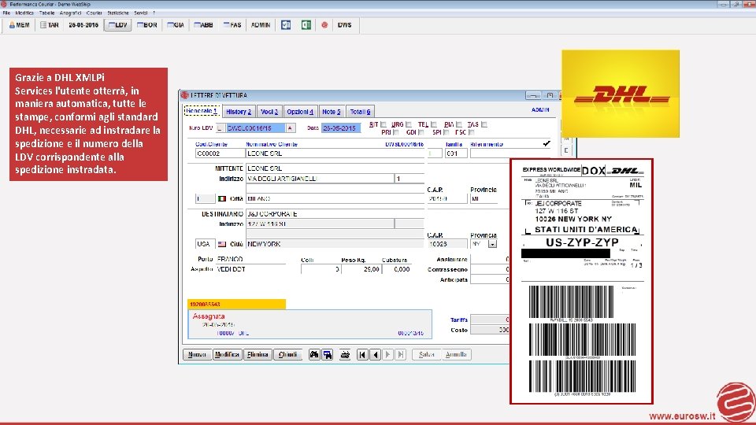
Task: Toggle the PRI checkbox
Action: click(x=396, y=132)
